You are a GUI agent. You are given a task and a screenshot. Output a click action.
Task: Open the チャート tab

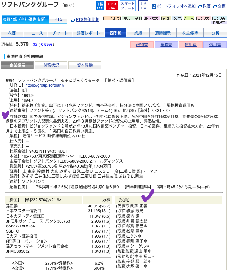coord(60,33)
